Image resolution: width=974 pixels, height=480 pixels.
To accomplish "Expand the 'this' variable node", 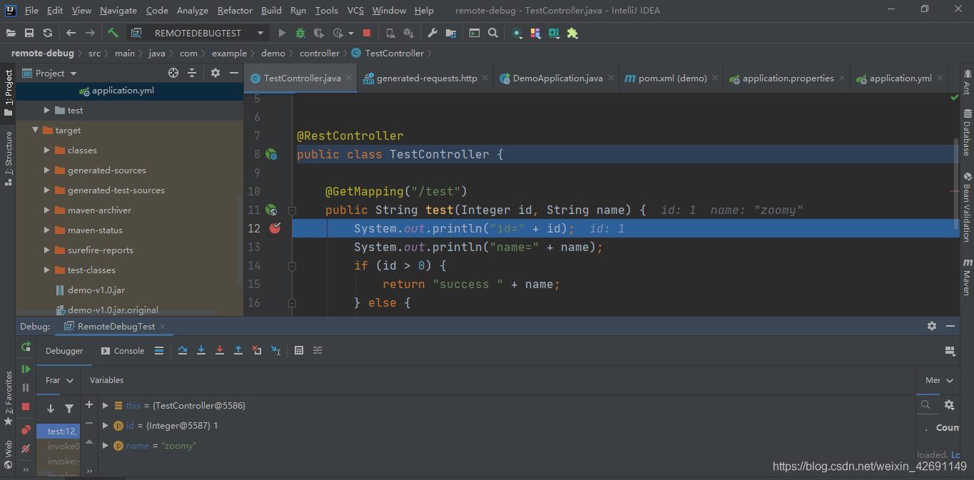I will (x=106, y=405).
